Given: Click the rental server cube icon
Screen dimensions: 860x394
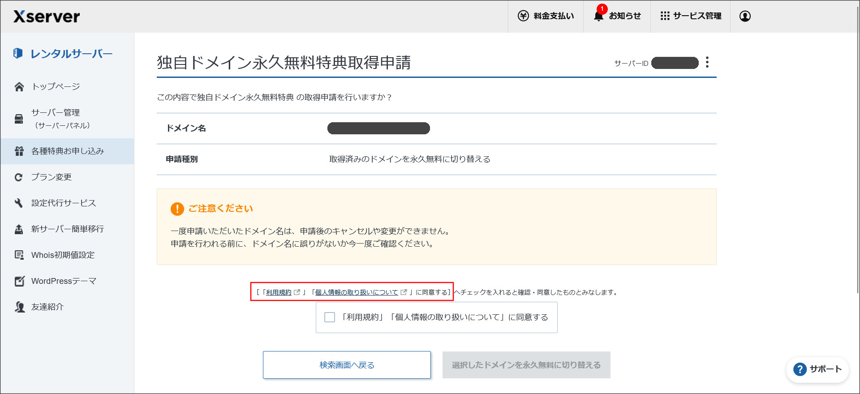Looking at the screenshot, I should pos(18,53).
